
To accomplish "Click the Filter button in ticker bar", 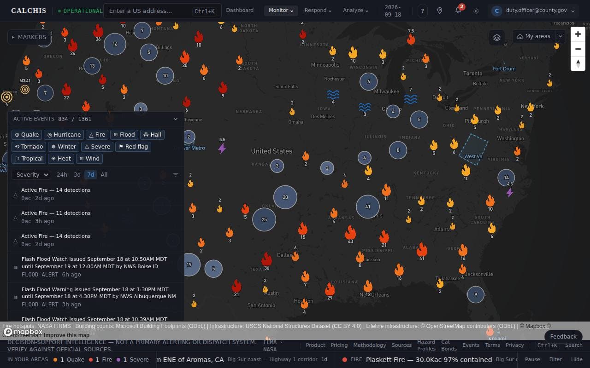I will click(555, 360).
